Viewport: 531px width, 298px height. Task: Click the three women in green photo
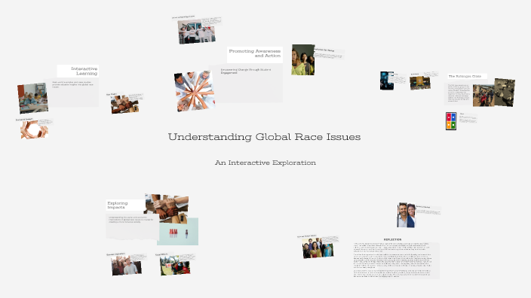point(302,59)
